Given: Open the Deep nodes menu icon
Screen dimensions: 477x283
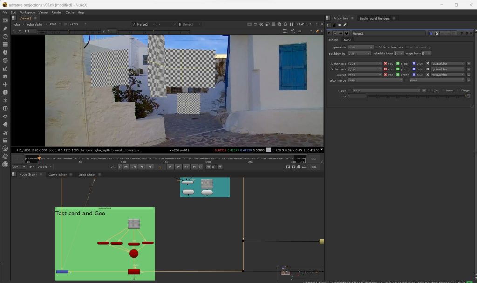Looking at the screenshot, I should click(5, 108).
